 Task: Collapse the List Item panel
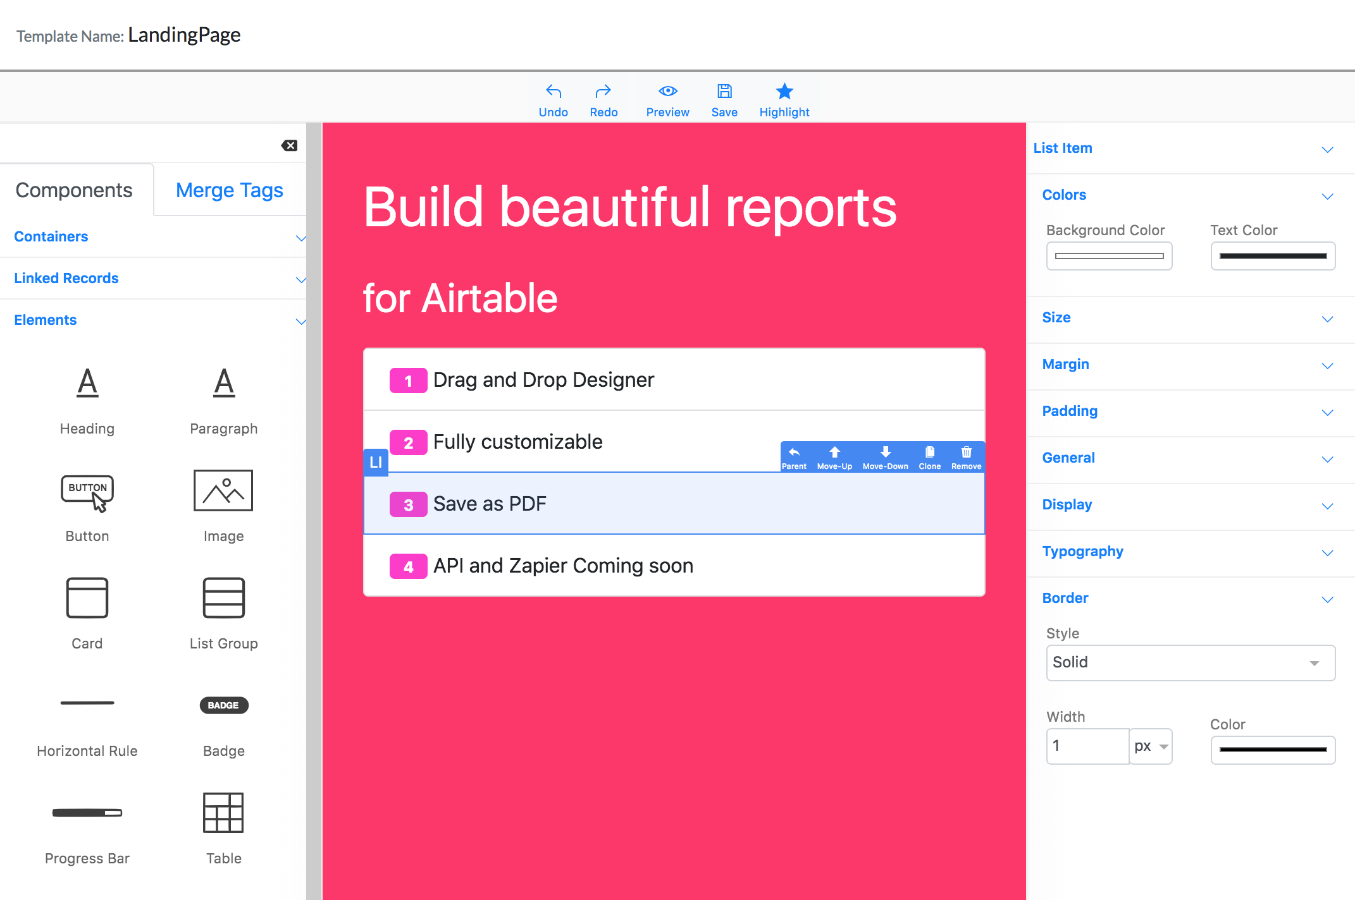[1189, 149]
